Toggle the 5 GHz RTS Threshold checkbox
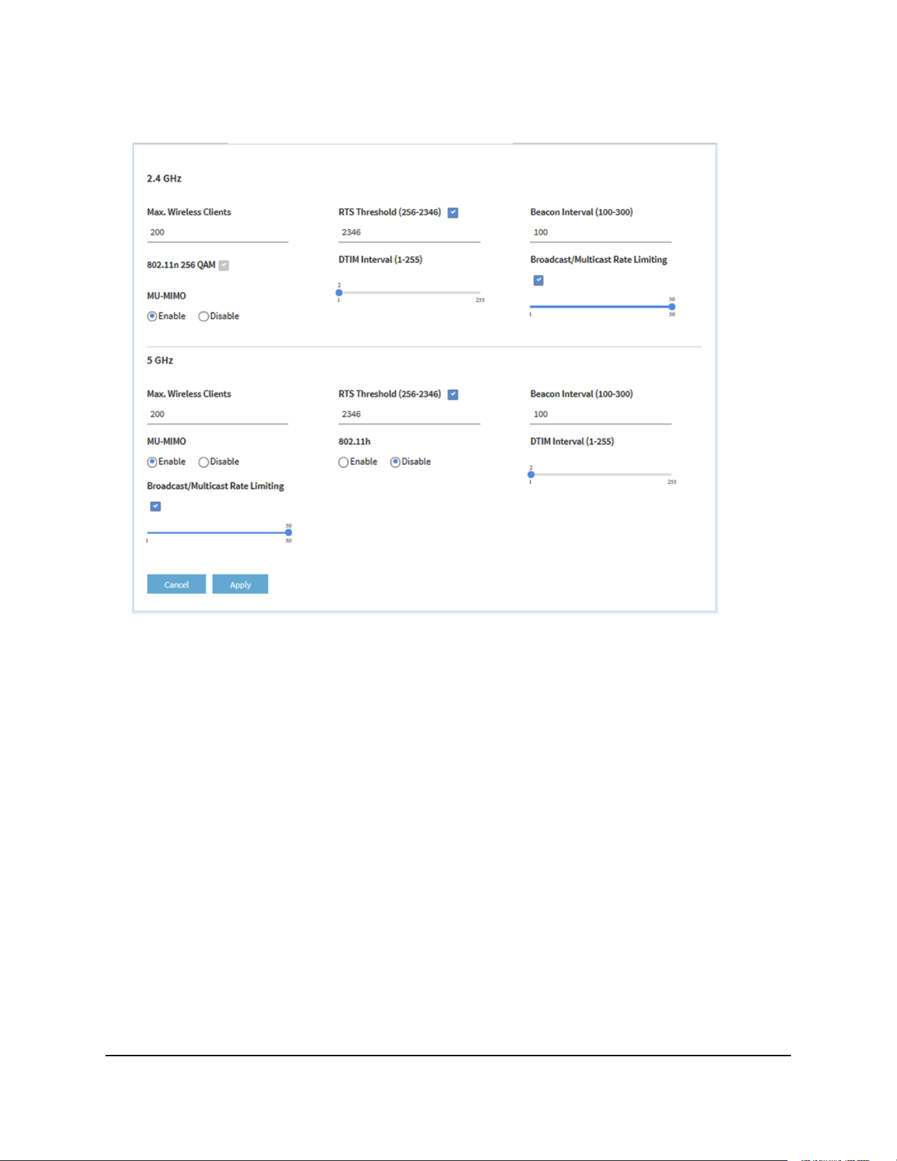 [453, 394]
